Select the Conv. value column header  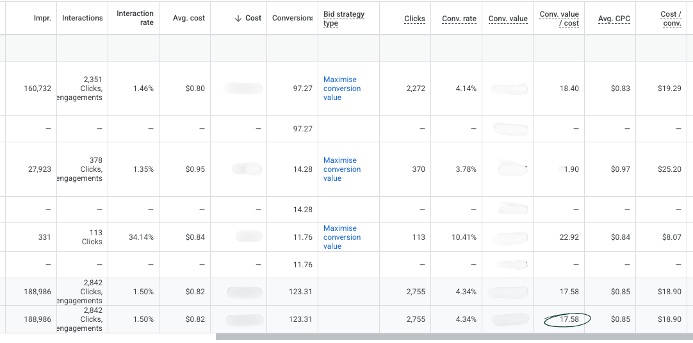point(508,19)
